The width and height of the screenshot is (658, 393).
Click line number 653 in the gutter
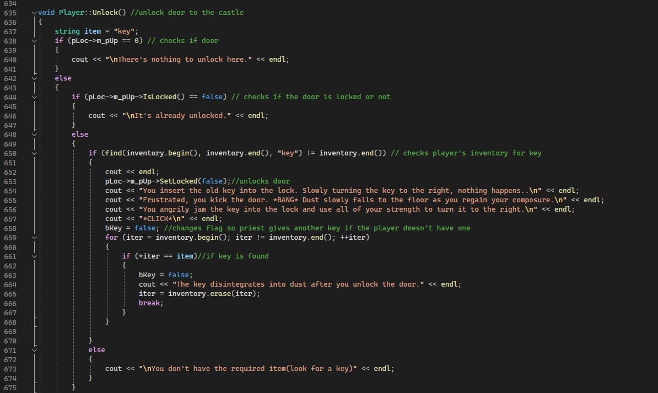point(10,181)
